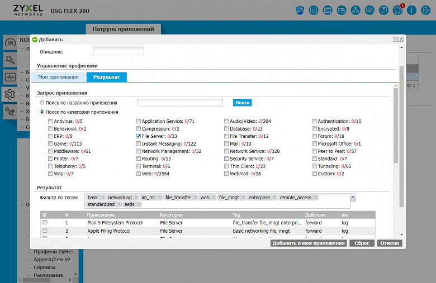
Task: Open the Quick Setup wizard sidebar icon
Action: [10, 59]
